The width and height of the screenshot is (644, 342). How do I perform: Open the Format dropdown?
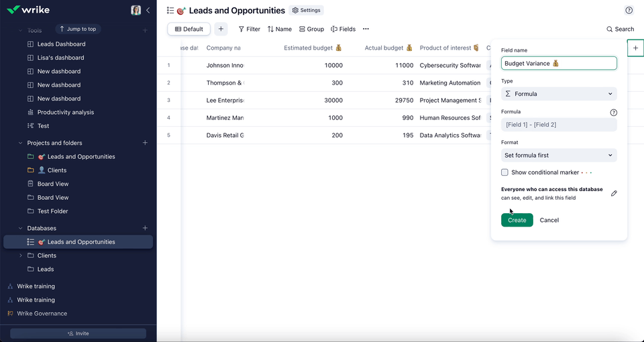(558, 155)
